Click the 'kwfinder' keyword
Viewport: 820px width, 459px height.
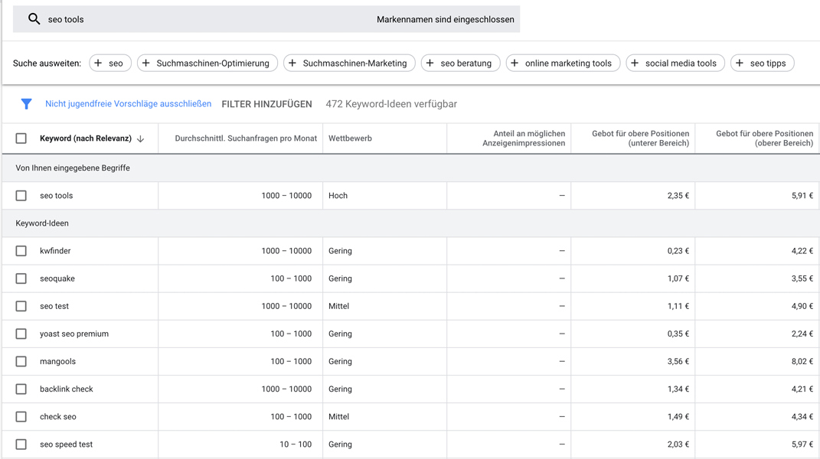55,251
